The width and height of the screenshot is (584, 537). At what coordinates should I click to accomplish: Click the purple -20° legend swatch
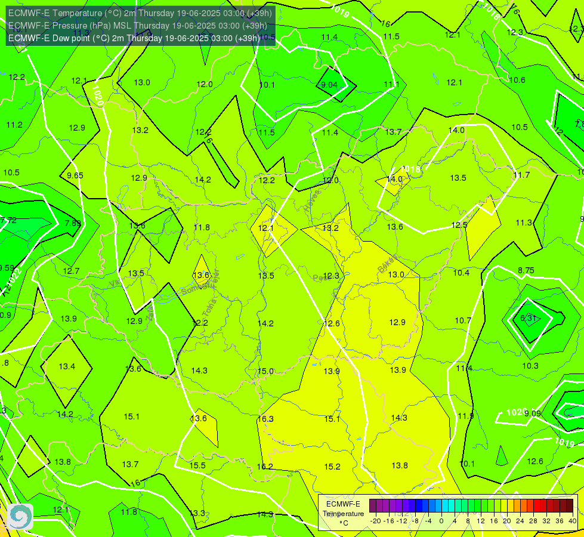point(373,506)
